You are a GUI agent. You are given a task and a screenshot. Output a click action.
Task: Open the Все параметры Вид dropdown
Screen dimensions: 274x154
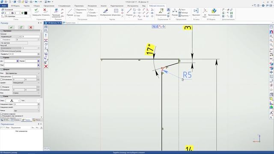pos(22,73)
